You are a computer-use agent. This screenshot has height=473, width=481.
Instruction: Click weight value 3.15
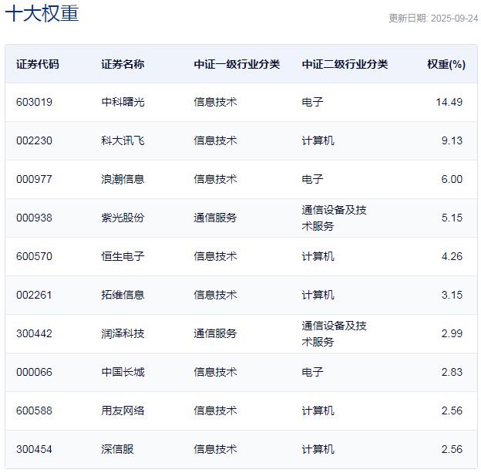click(x=452, y=295)
